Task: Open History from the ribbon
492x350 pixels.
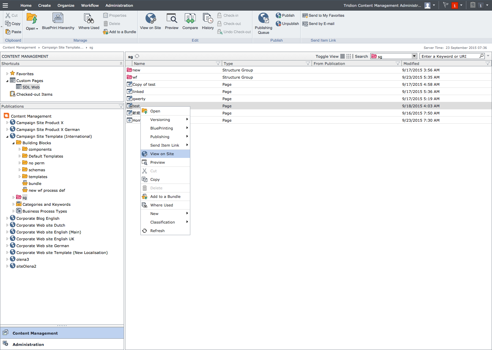Action: [x=207, y=18]
